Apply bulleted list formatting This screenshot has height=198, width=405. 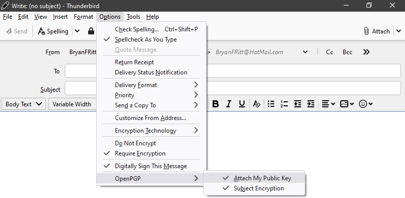click(x=271, y=104)
